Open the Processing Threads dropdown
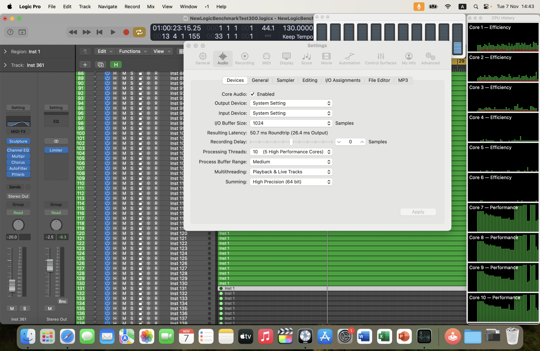 point(291,152)
